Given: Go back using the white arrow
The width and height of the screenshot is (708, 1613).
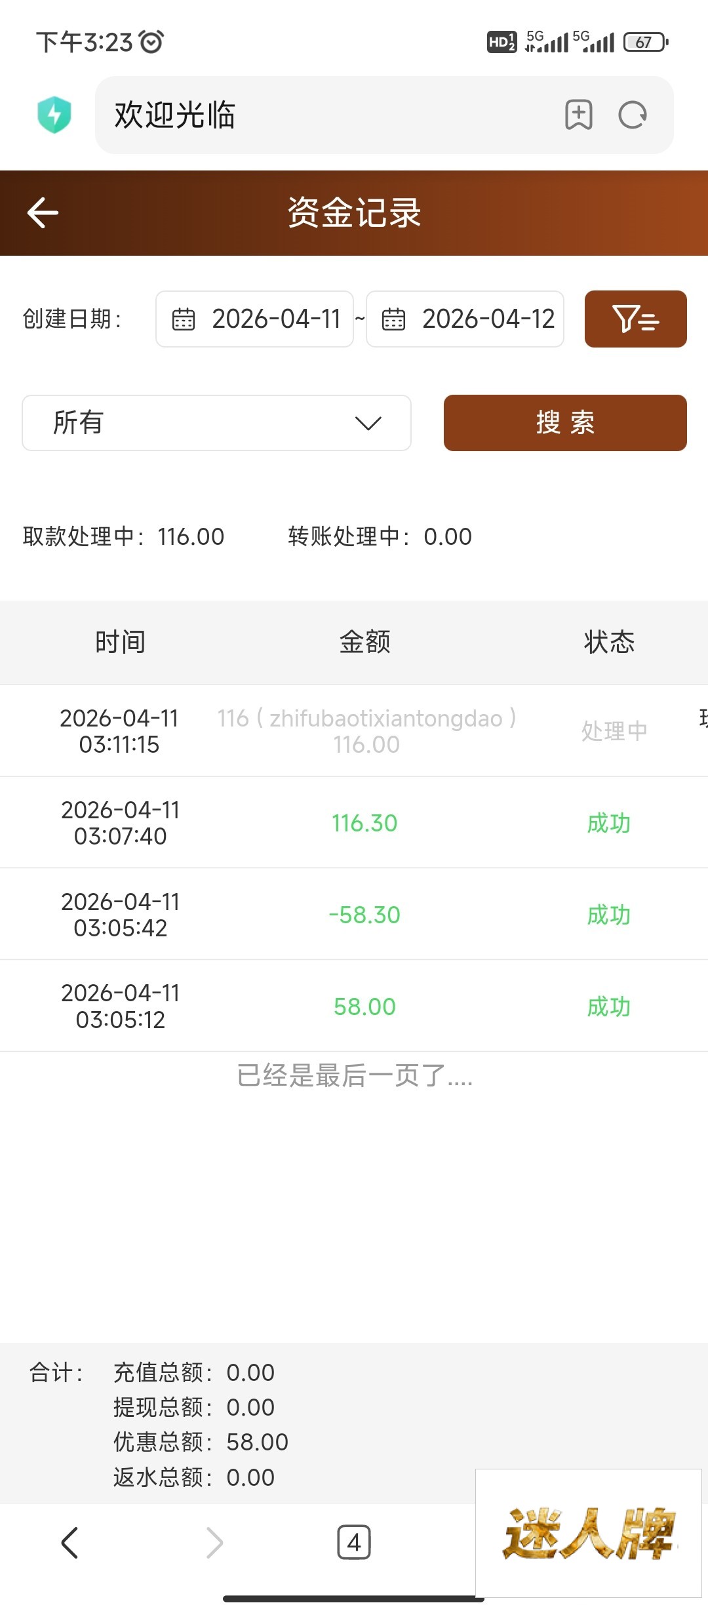Looking at the screenshot, I should click(x=43, y=213).
